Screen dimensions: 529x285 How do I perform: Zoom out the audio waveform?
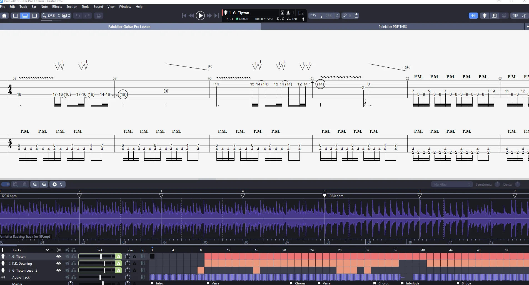coord(35,184)
